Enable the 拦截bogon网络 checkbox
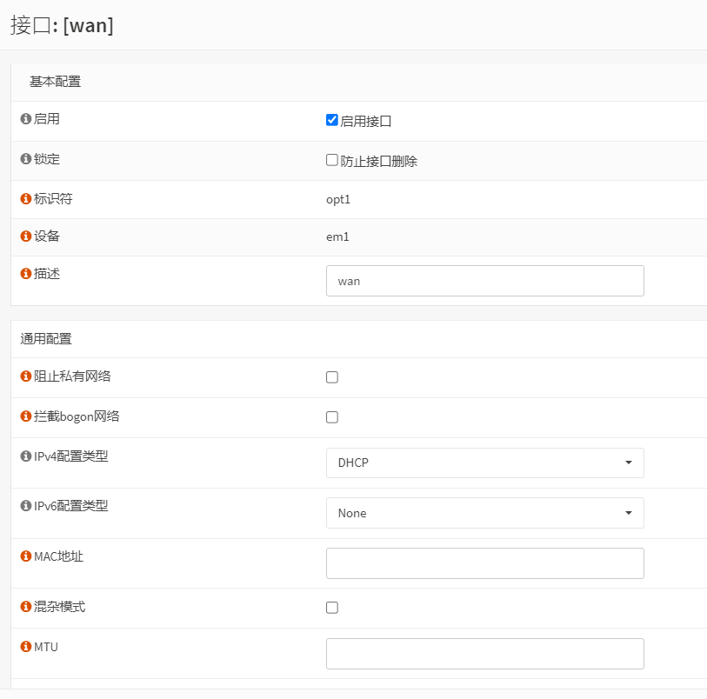 [332, 417]
